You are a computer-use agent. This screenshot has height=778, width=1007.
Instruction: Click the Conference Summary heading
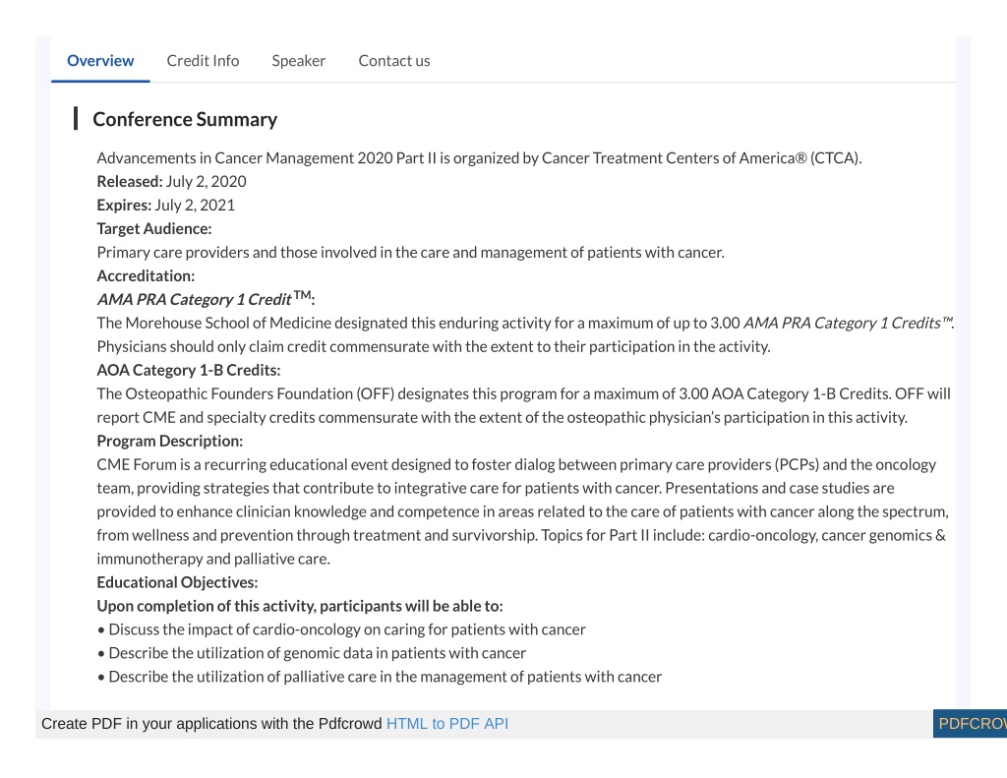tap(185, 119)
